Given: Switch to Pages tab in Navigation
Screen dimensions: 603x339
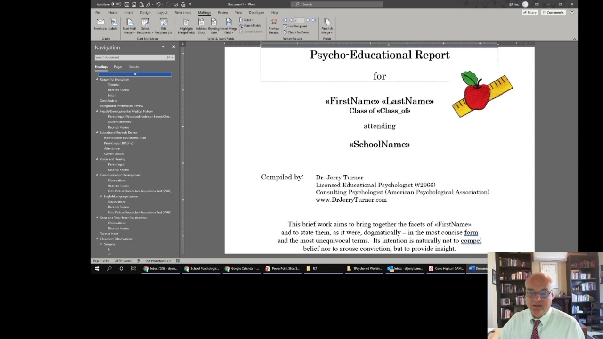Looking at the screenshot, I should tap(118, 67).
